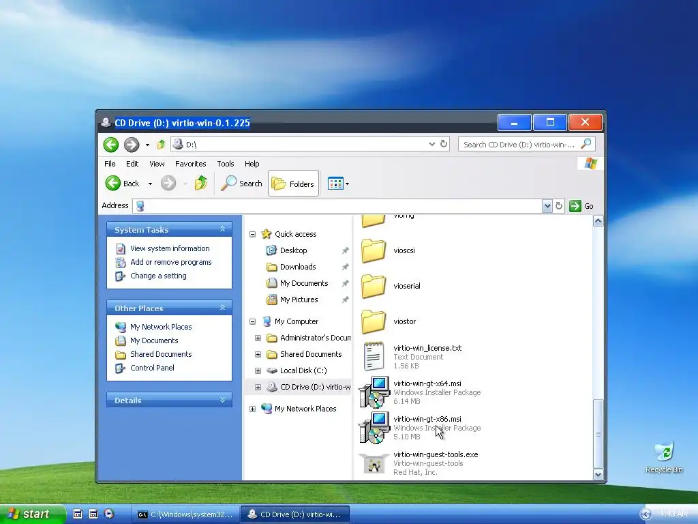Open My Documents link in Other Places
This screenshot has width=698, height=524.
(154, 340)
